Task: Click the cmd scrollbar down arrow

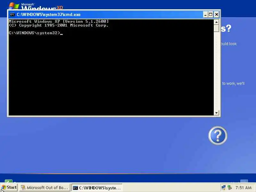Action: [x=216, y=113]
